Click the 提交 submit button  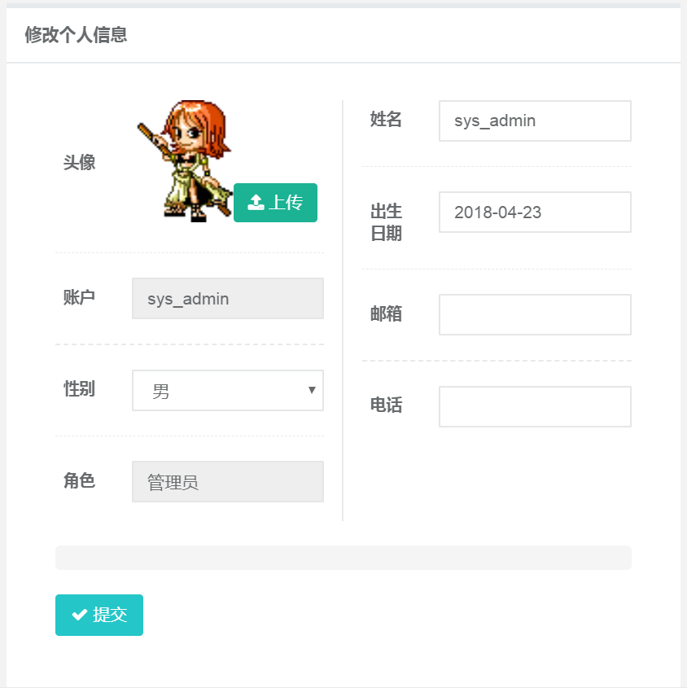click(99, 615)
